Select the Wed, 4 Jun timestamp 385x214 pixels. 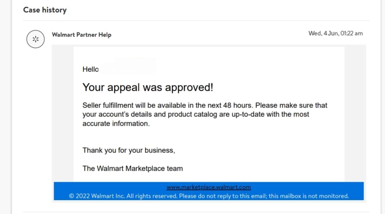click(x=335, y=33)
